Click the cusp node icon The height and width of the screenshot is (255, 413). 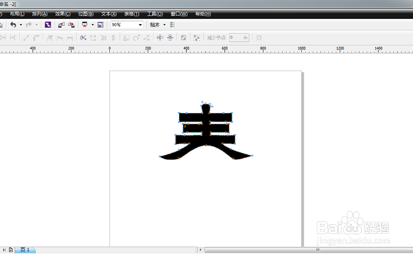[50, 38]
